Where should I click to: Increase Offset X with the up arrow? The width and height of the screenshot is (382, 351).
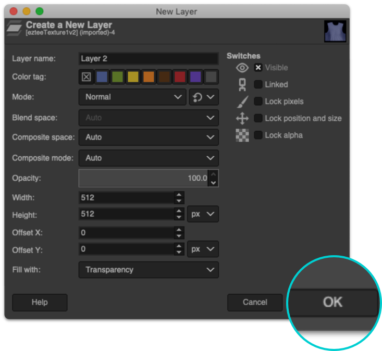(x=179, y=230)
